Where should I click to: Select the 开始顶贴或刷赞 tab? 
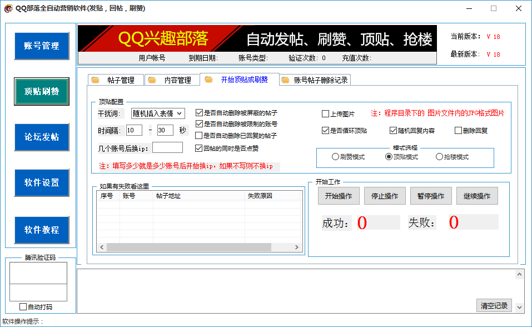coord(240,79)
